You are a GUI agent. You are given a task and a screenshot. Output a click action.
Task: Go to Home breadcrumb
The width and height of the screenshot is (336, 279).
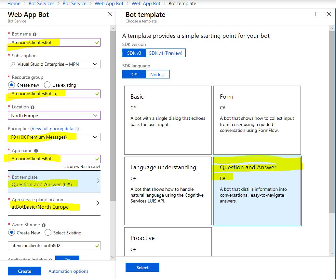click(14, 4)
